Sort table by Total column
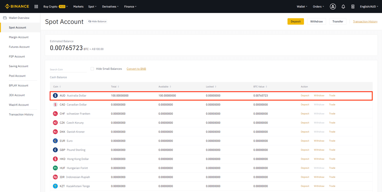 115,87
